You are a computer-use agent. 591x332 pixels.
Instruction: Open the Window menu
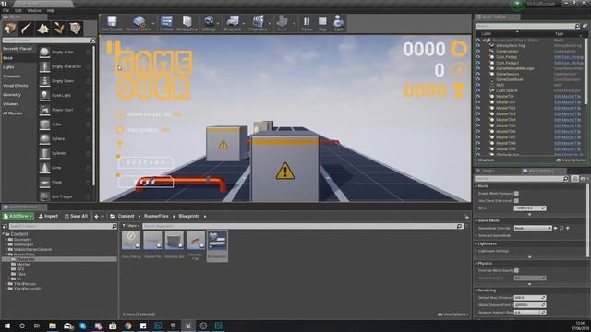(34, 10)
